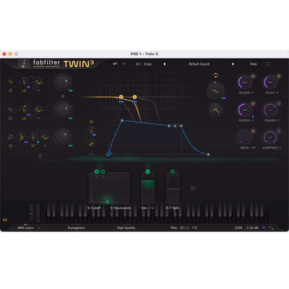Switch A/B state button

click(x=138, y=64)
